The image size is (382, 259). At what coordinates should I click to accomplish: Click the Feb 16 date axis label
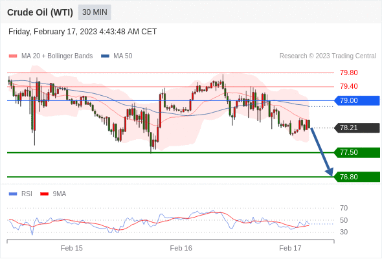181,248
